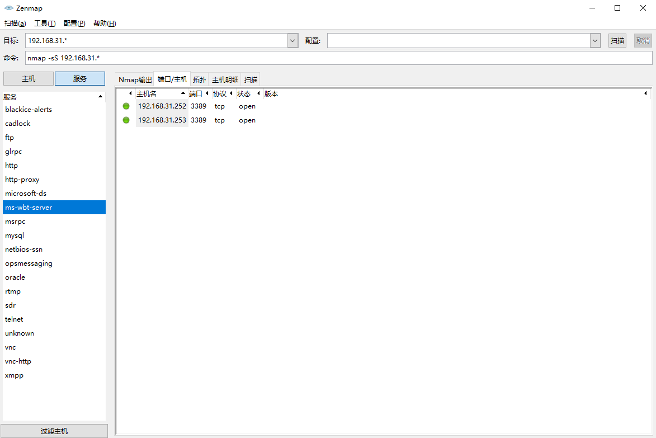Expand the 配置 profile dropdown arrow
Viewport: 656px width, 438px height.
point(596,41)
